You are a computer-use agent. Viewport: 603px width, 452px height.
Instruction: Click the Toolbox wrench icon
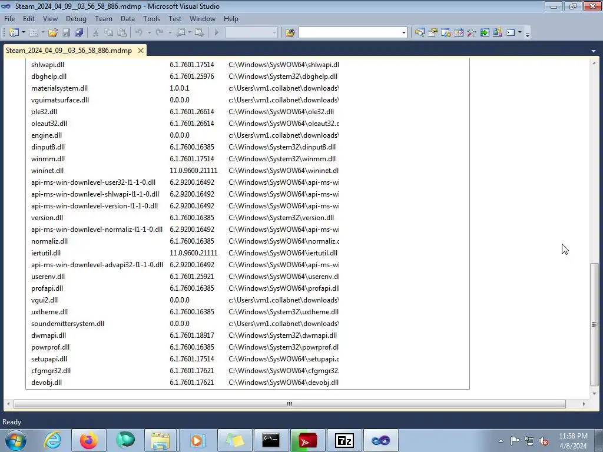pos(472,33)
